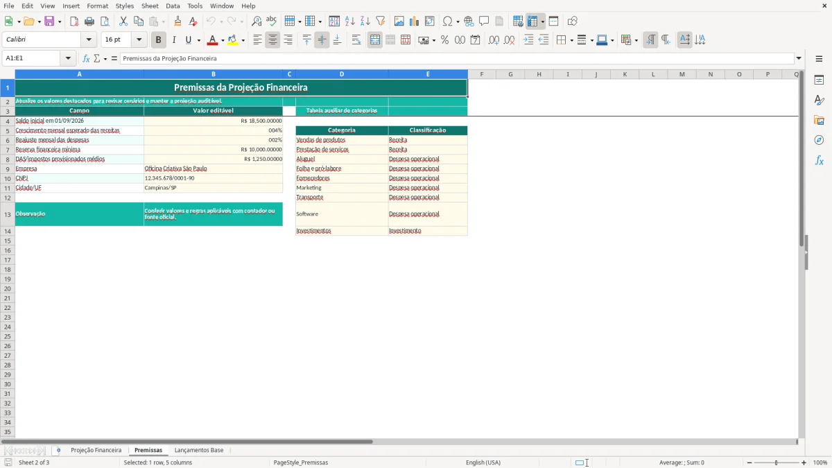
Task: Activate the Clone Formatting paintbrush
Action: (x=177, y=21)
